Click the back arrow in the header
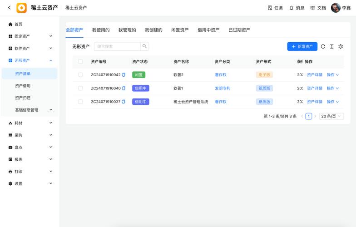356x227 pixels. point(9,8)
